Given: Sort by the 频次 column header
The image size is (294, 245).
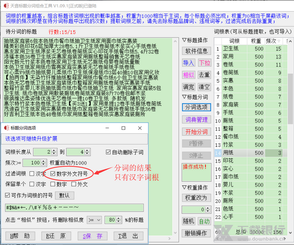Looking at the screenshot, I should (273, 41).
